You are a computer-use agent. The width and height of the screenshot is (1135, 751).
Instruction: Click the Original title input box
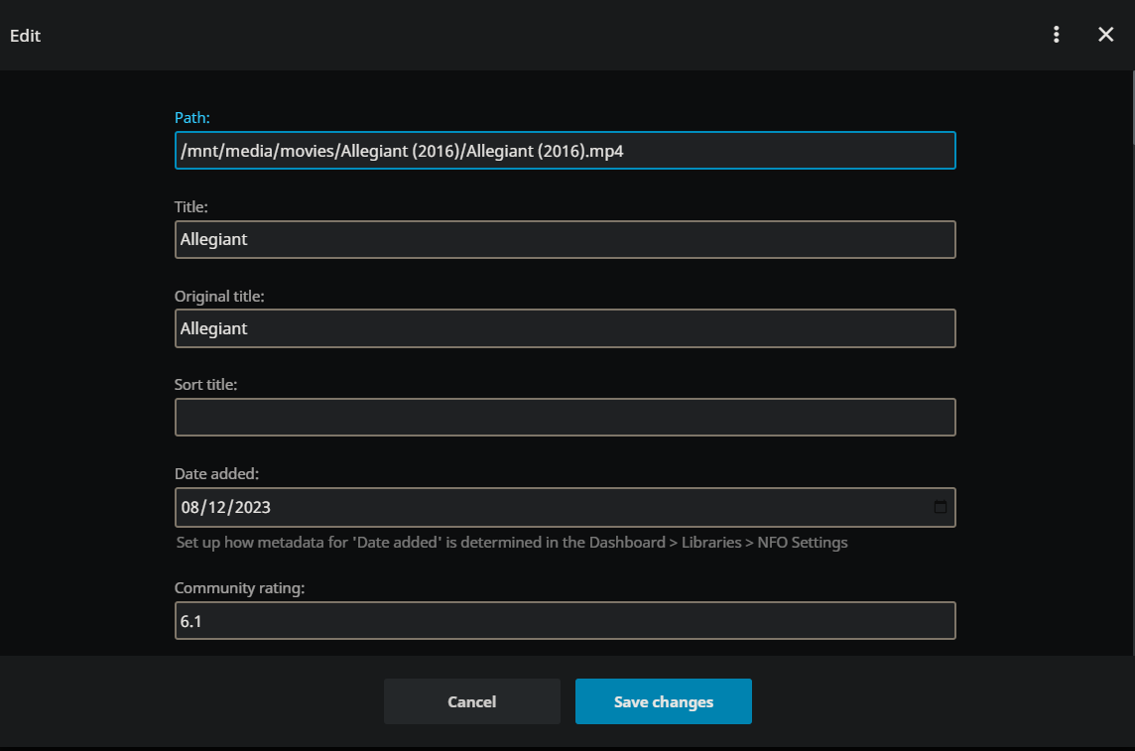click(x=565, y=328)
